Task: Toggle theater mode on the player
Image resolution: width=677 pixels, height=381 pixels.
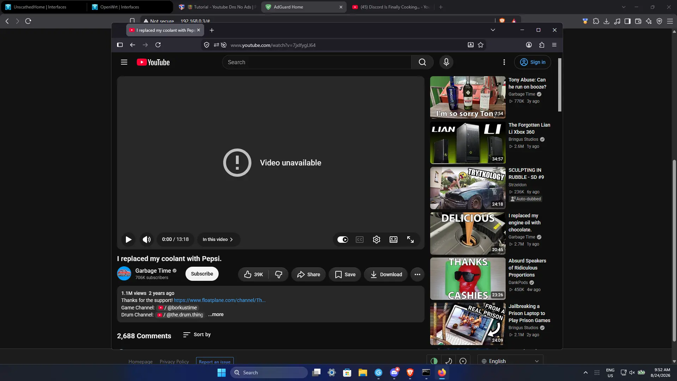Action: click(x=394, y=240)
